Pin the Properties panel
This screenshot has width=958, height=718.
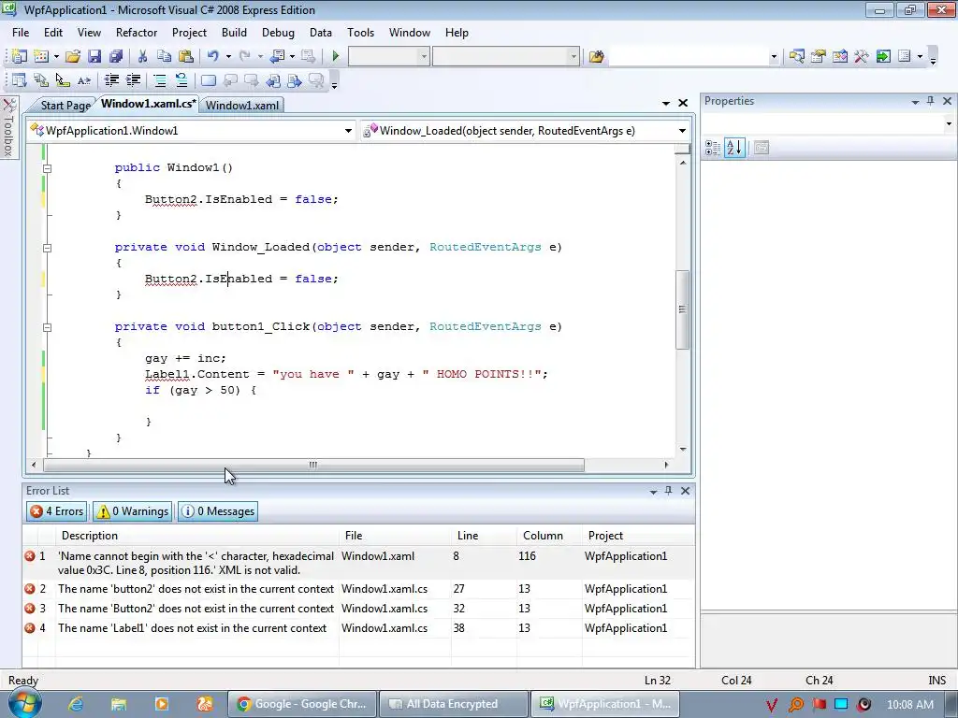pyautogui.click(x=931, y=101)
